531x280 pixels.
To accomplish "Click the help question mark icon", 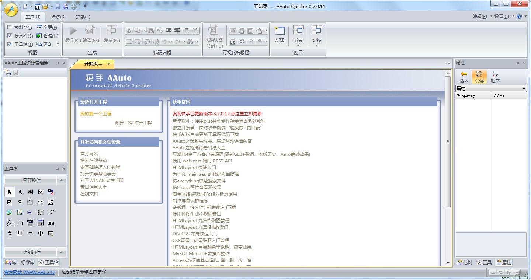I will click(x=520, y=16).
